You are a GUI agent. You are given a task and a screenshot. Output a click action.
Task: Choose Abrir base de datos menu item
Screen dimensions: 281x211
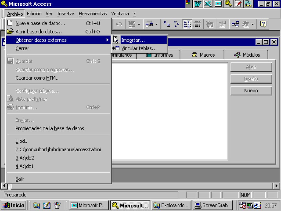[x=58, y=32]
